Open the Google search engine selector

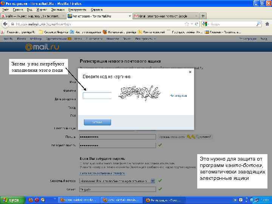point(206,24)
